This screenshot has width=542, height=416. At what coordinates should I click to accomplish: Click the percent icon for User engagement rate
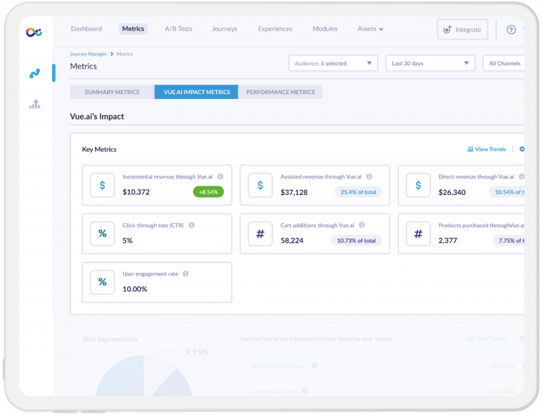click(x=102, y=282)
